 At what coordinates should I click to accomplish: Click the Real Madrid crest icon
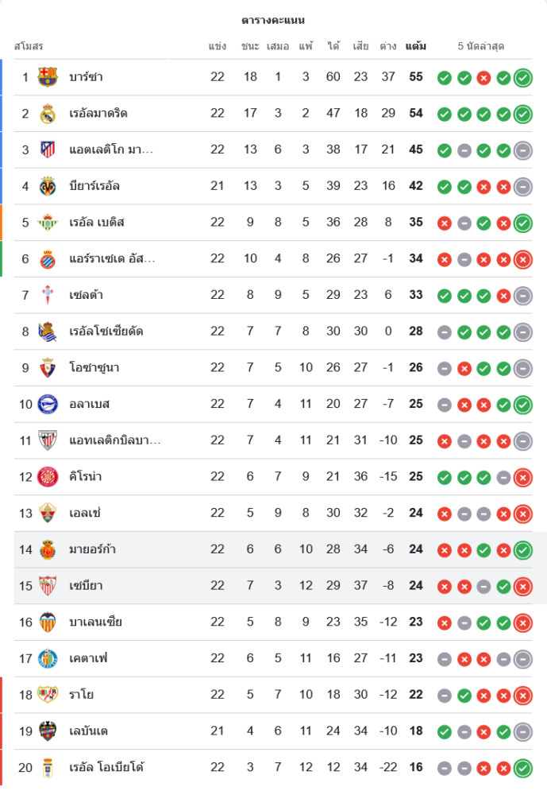pos(48,114)
